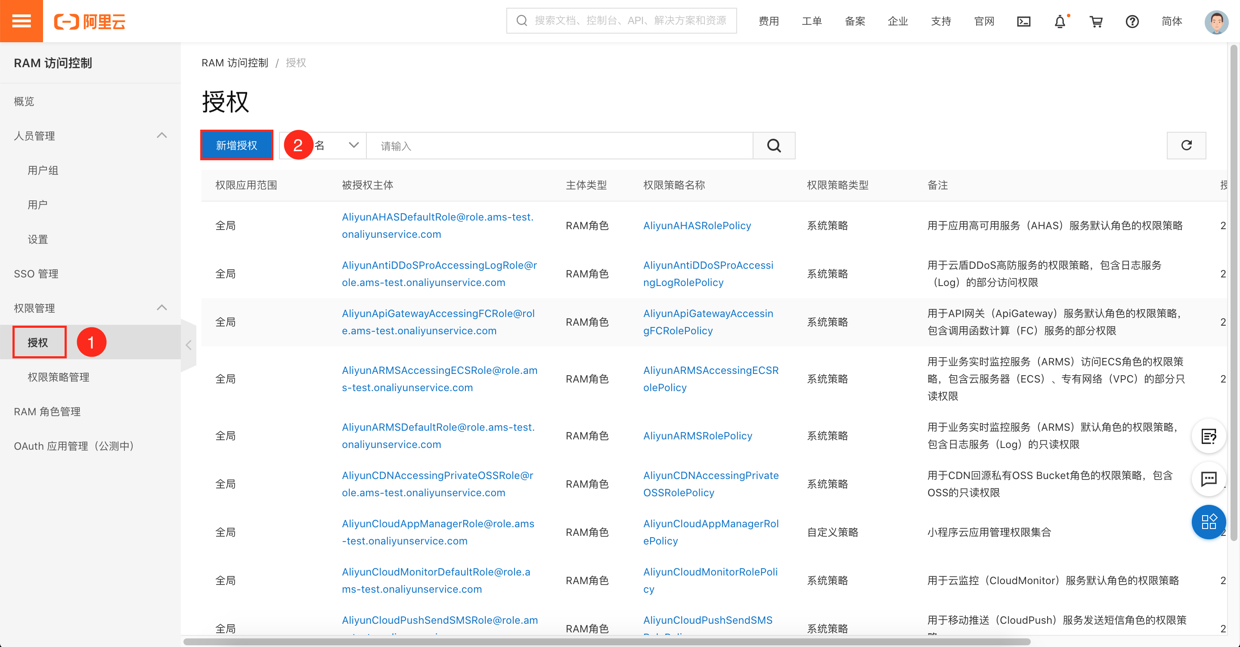Select 授权 in sidebar
This screenshot has height=647, width=1240.
tap(38, 342)
